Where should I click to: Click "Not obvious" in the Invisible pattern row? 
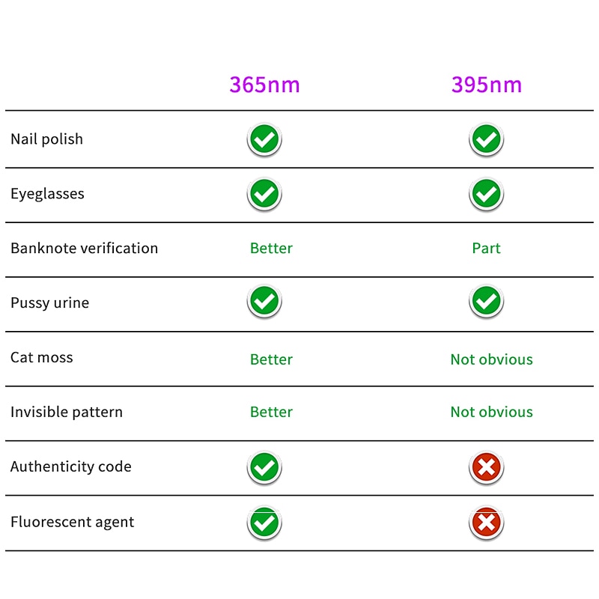(x=491, y=412)
